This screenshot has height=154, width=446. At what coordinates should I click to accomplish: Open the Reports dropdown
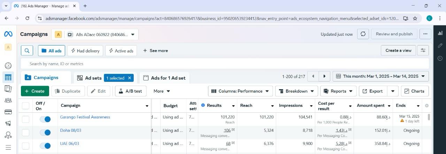(338, 91)
